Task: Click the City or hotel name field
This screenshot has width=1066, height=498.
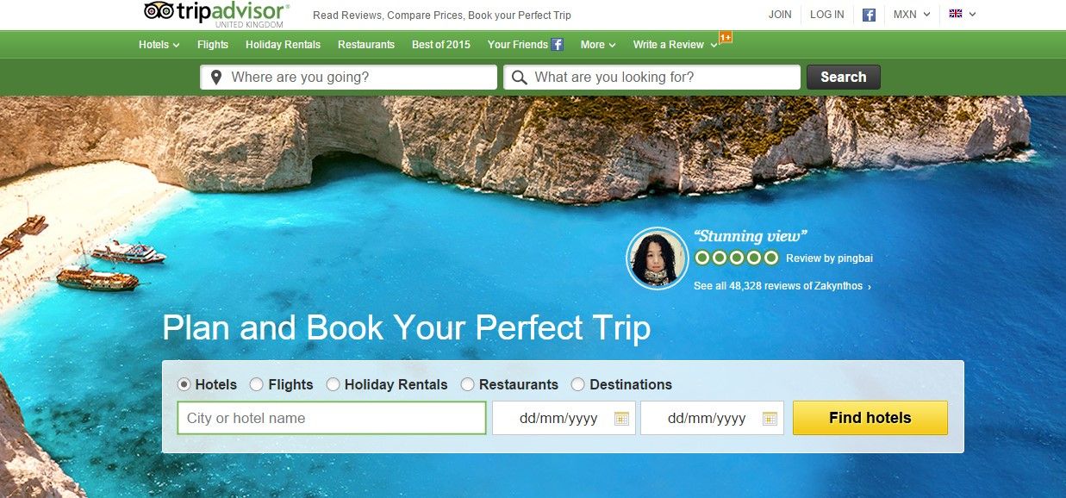Action: tap(332, 418)
